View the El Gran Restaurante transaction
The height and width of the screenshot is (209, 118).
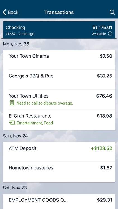pos(59,120)
